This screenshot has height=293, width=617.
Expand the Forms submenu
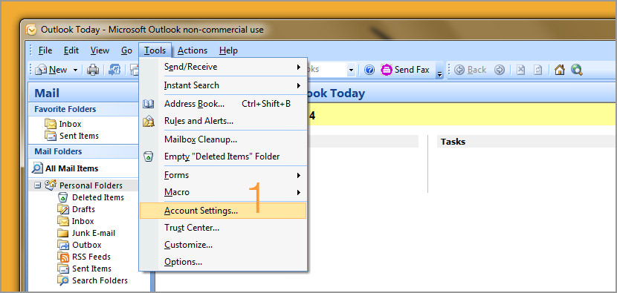tap(224, 175)
